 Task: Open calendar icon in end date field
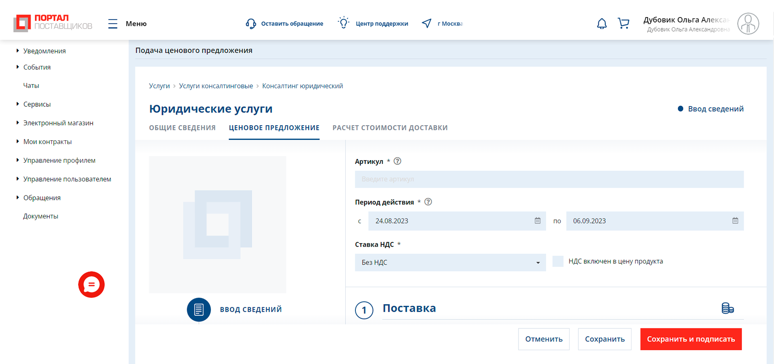pyautogui.click(x=735, y=220)
